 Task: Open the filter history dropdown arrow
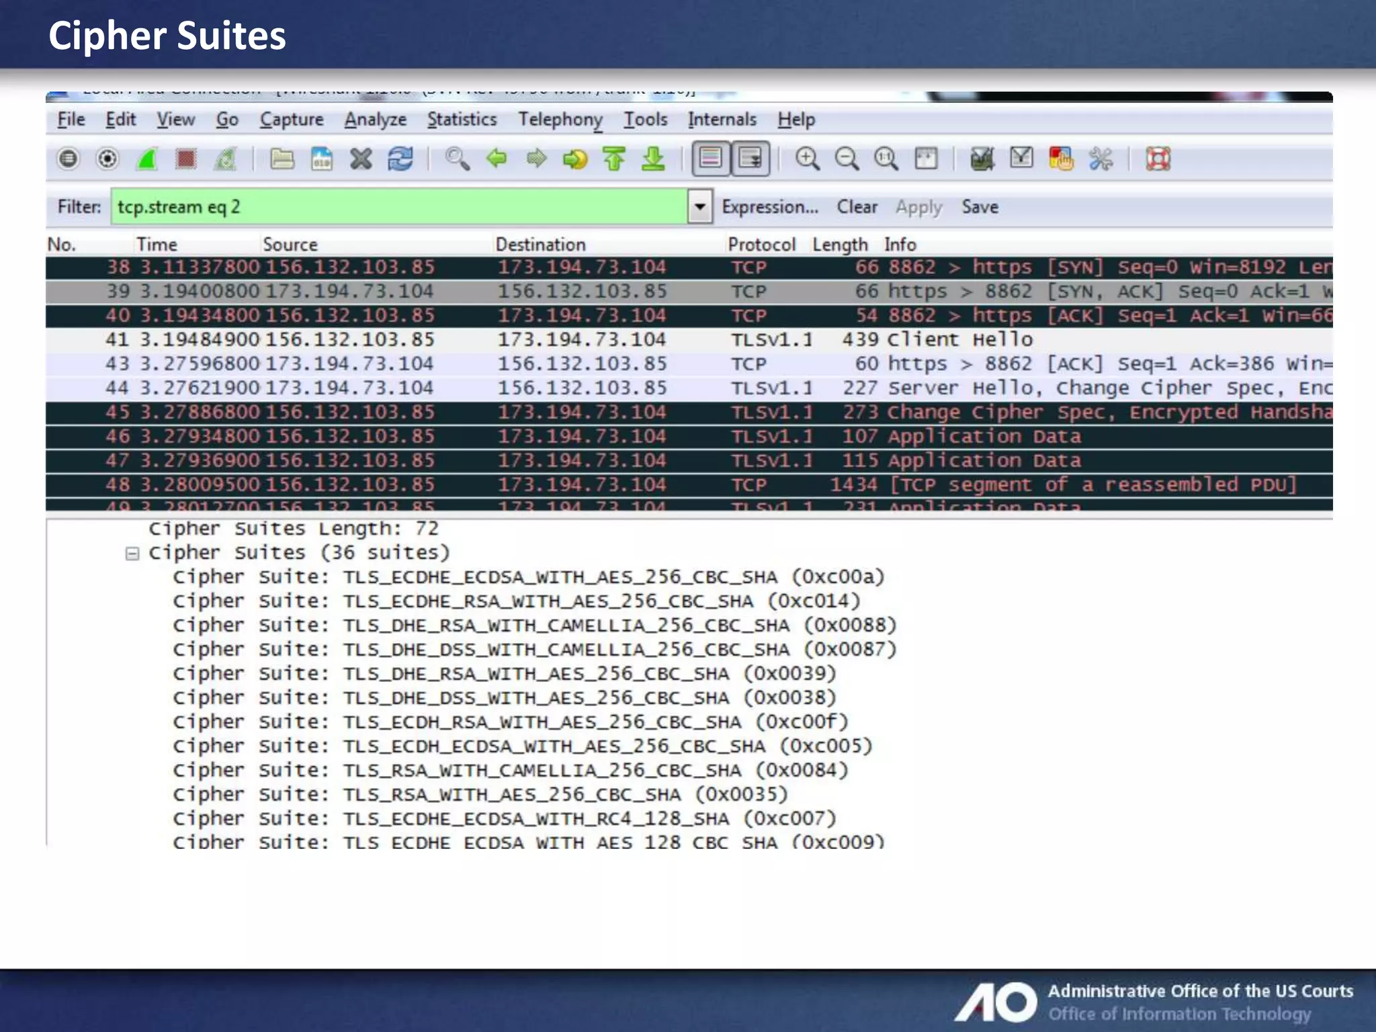699,206
